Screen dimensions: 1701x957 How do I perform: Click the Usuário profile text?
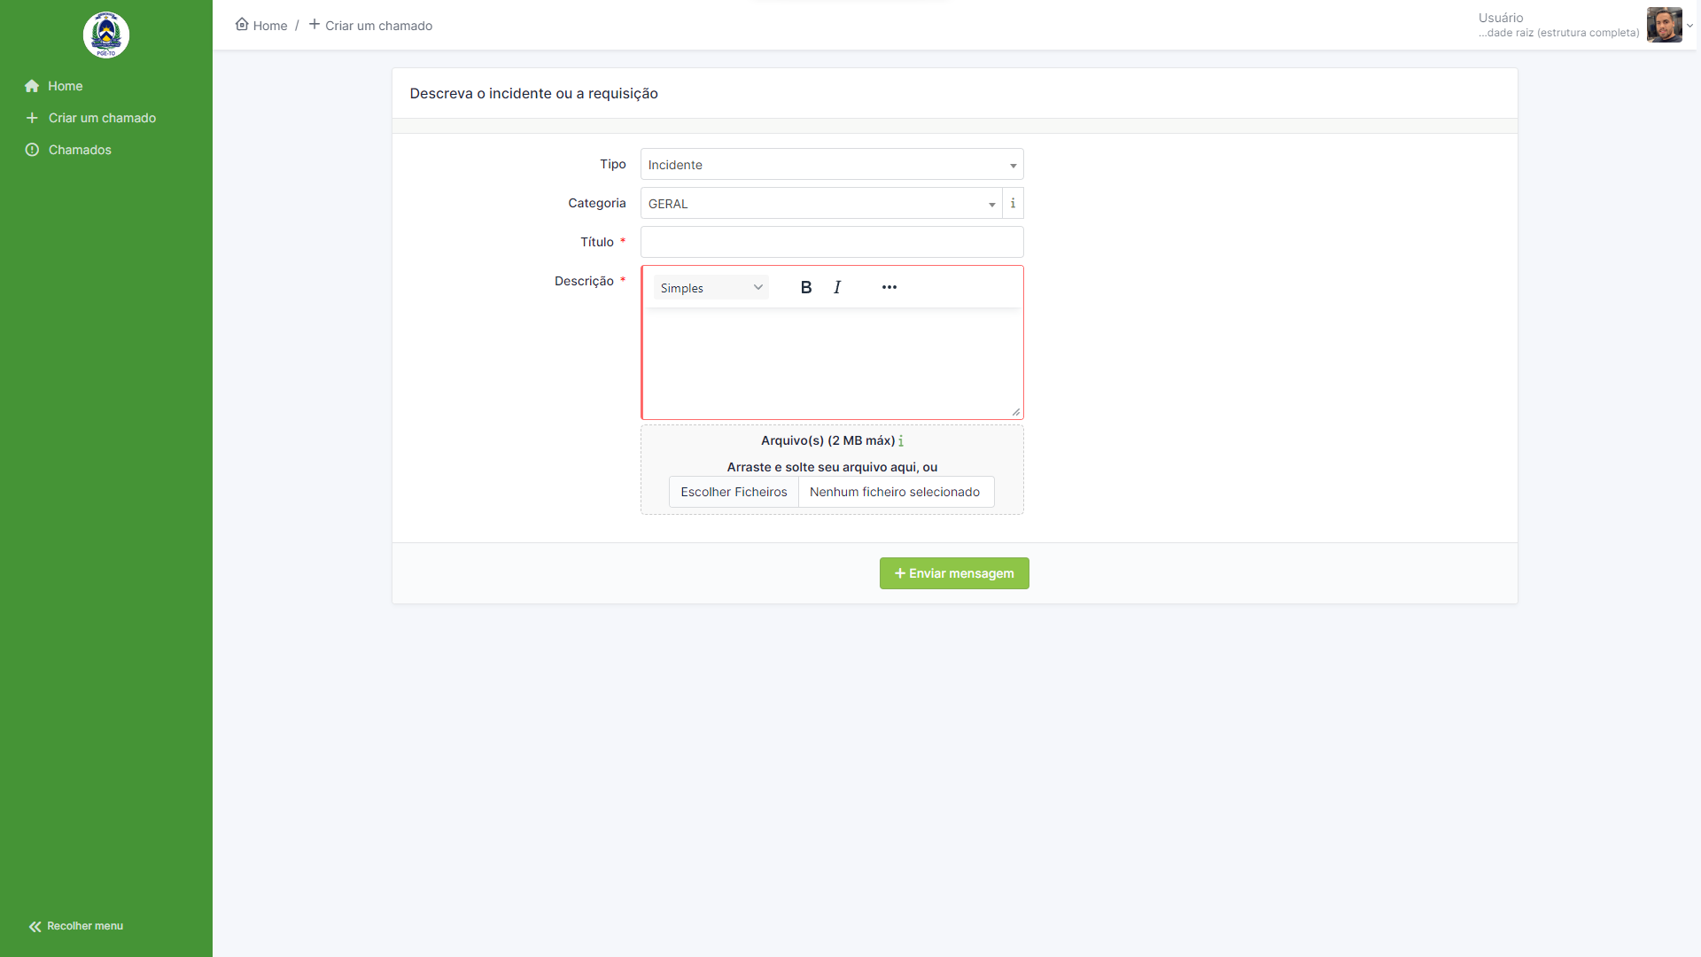tap(1501, 18)
